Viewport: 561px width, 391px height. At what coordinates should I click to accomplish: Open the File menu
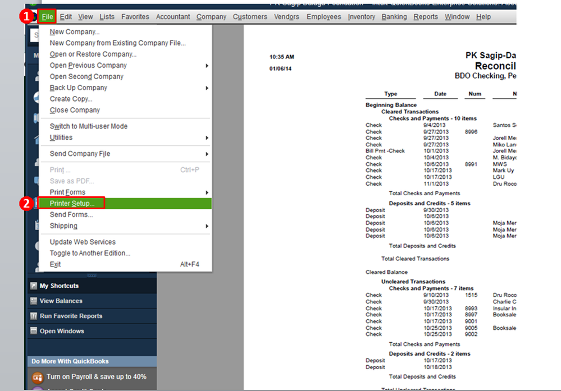pos(47,17)
